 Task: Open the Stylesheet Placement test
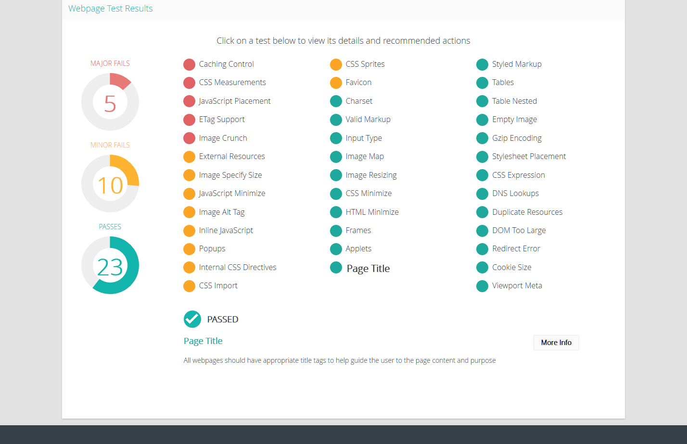point(529,157)
